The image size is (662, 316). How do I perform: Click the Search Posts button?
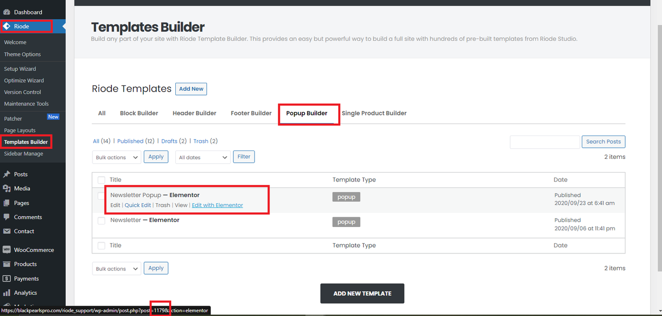(x=604, y=142)
